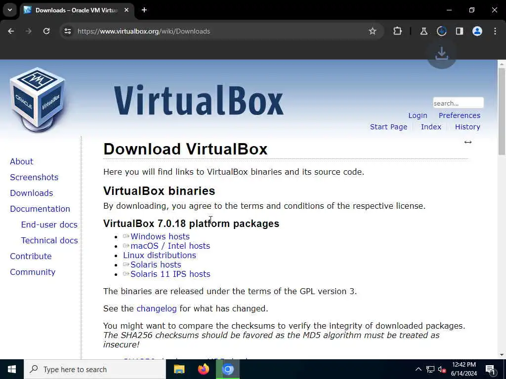Open the Windows Start button
The width and height of the screenshot is (506, 379).
point(12,369)
